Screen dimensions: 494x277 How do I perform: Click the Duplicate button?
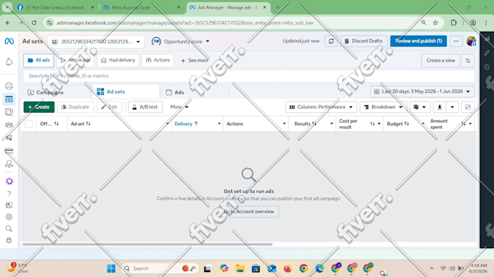[x=76, y=107]
